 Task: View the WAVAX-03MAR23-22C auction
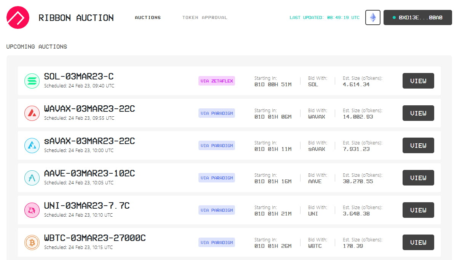418,113
